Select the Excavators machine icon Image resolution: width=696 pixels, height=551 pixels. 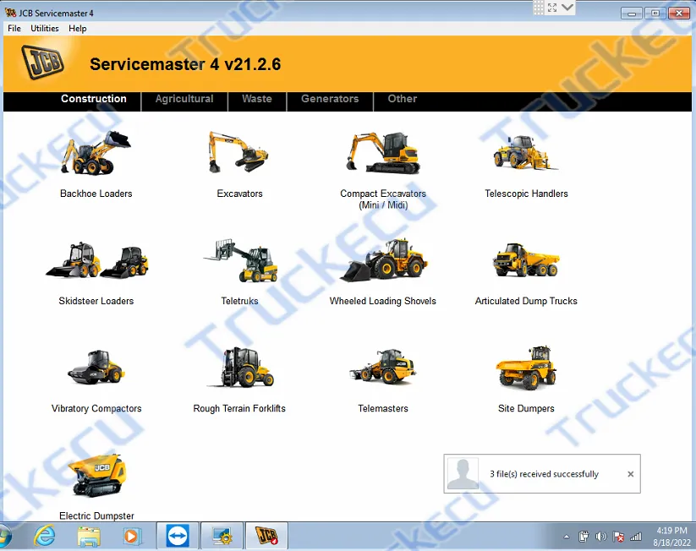(238, 152)
